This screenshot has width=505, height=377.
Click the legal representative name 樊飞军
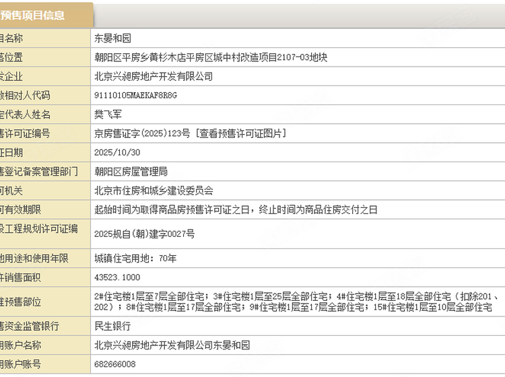click(108, 115)
